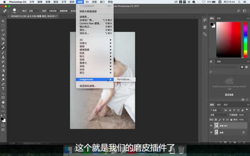Screen dimensions: 250x156
Task: Select the Rectangular Marquee tool
Action: pos(3,25)
